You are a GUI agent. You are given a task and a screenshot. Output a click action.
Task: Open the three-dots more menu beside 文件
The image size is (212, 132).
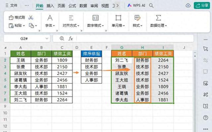tap(27, 6)
